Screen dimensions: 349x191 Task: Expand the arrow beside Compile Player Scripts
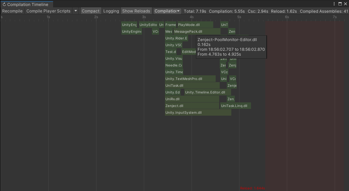click(76, 11)
